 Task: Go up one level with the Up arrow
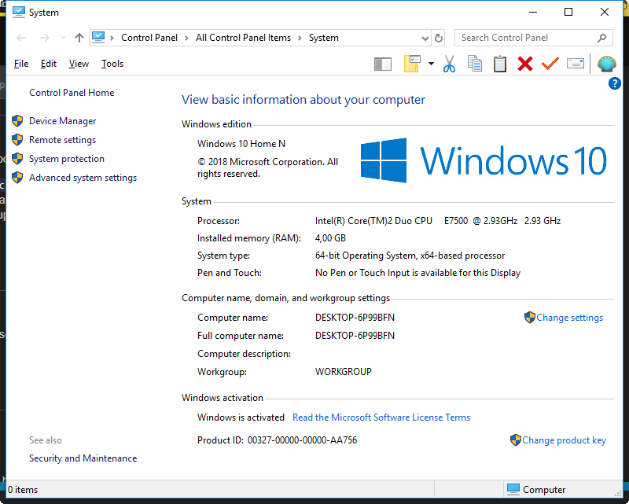click(79, 38)
